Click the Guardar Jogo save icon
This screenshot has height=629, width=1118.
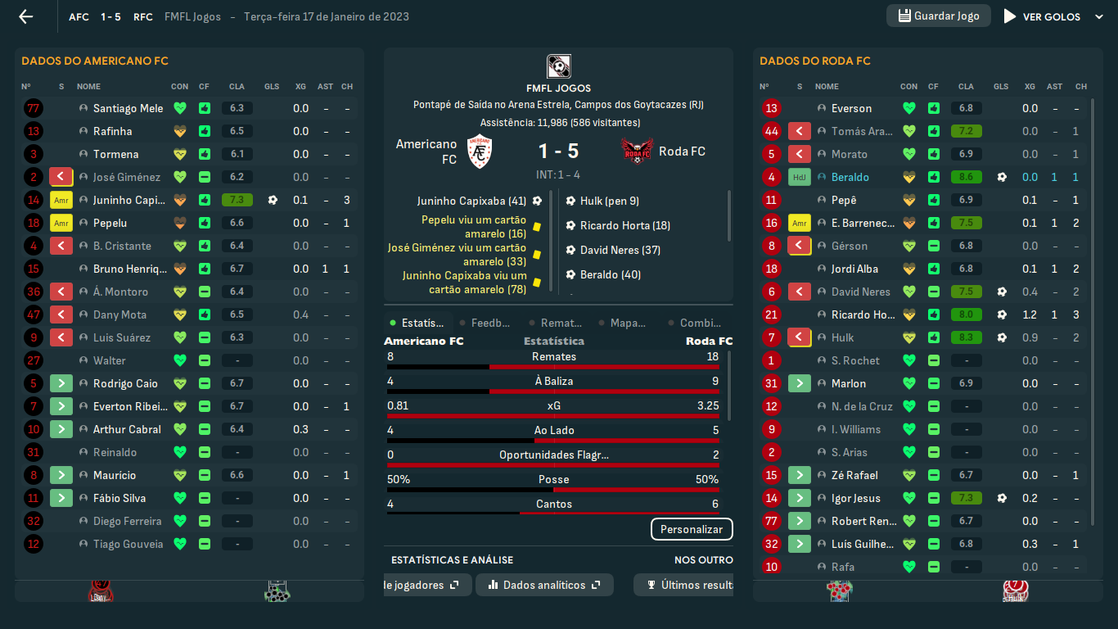tap(904, 16)
